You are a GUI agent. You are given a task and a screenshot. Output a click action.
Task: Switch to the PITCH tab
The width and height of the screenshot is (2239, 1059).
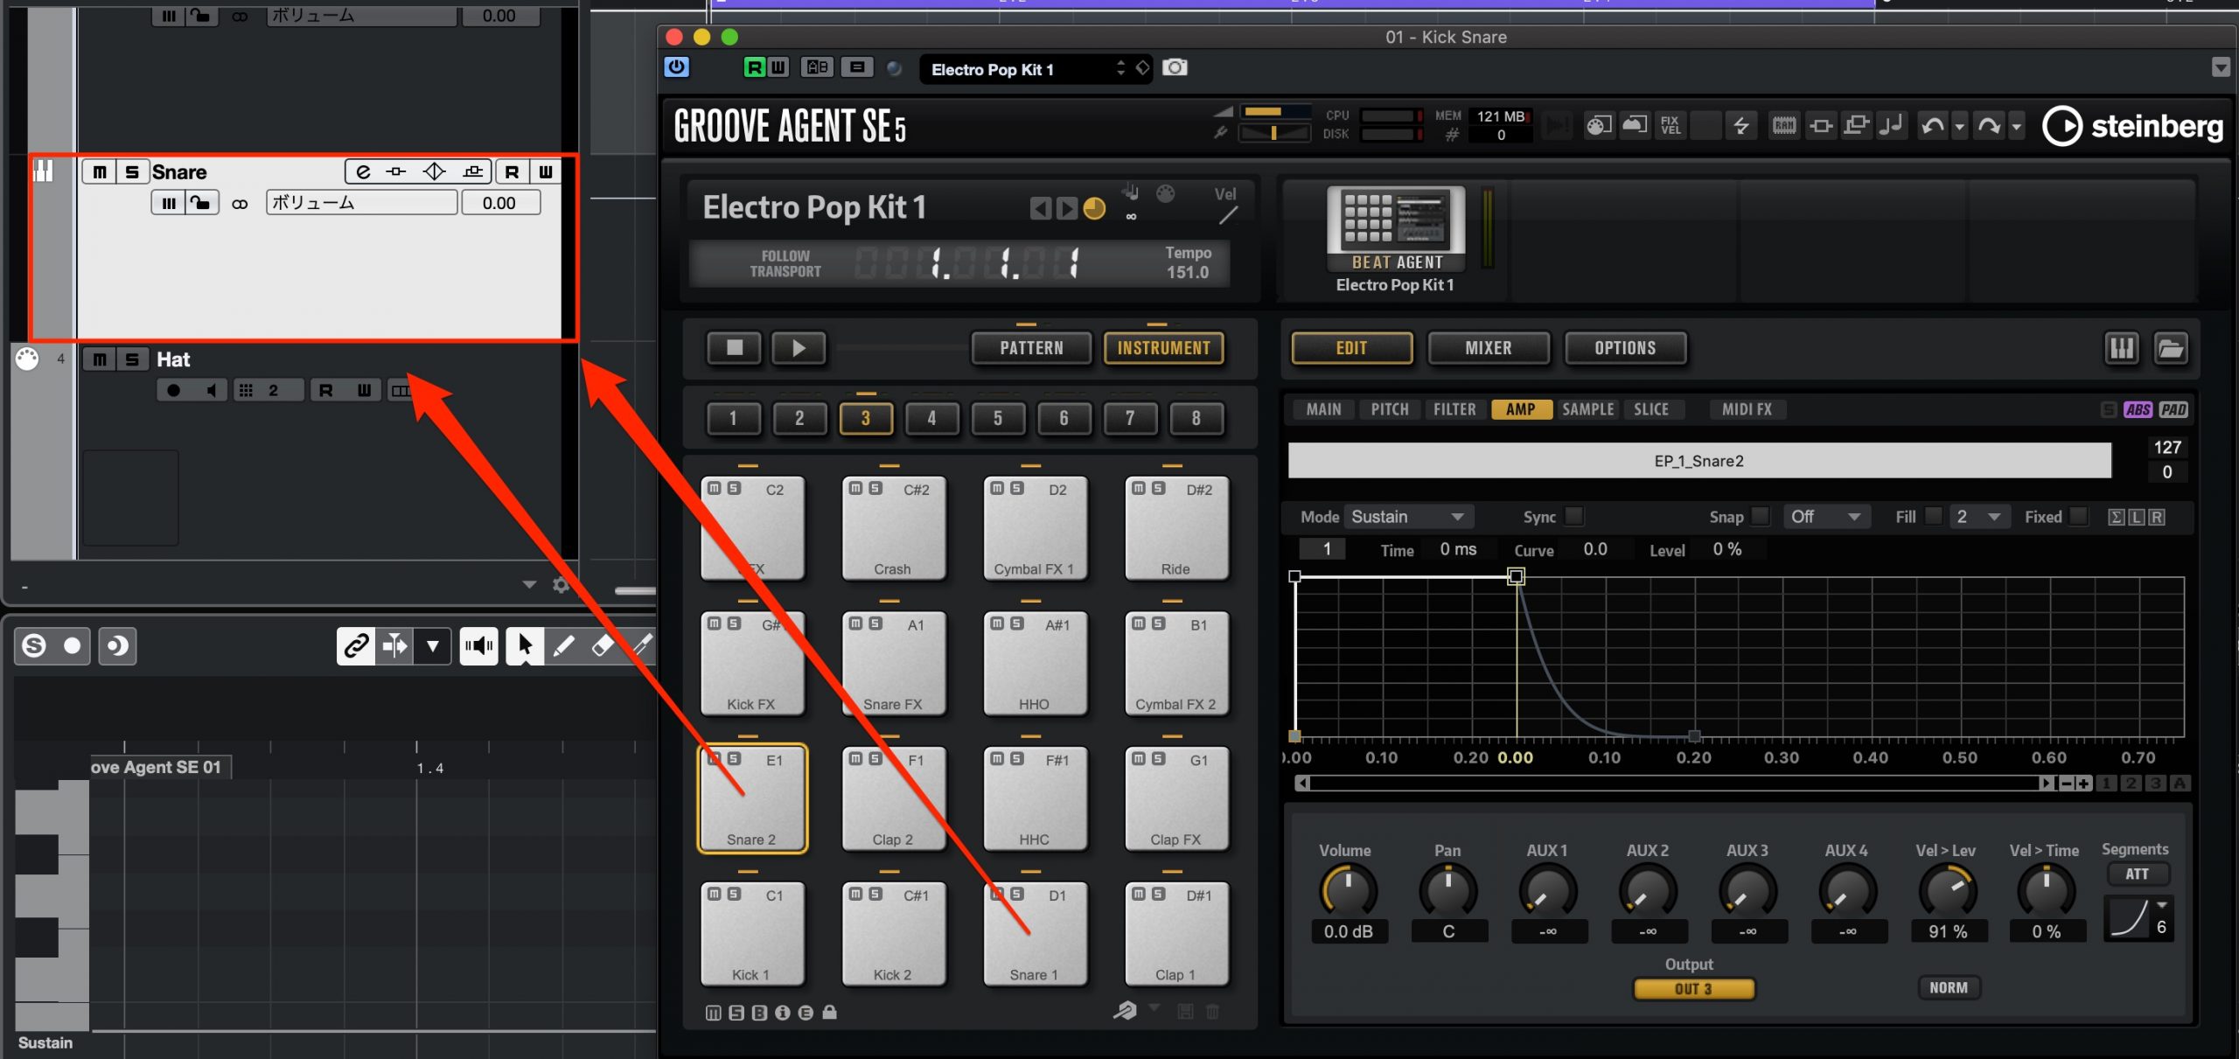(x=1389, y=409)
